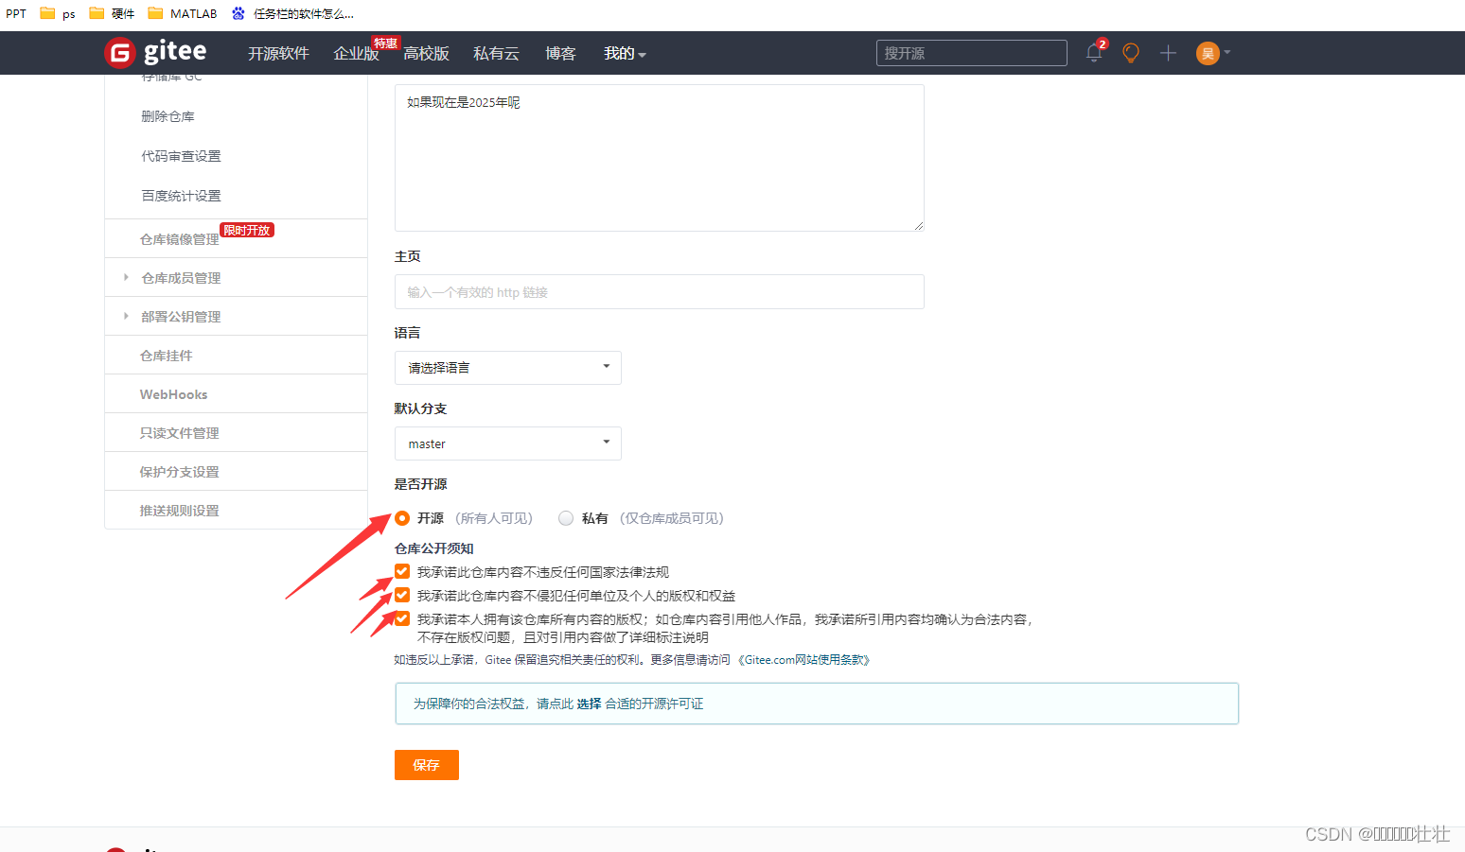Open the Gitee.com网站使用条款 link

point(803,660)
